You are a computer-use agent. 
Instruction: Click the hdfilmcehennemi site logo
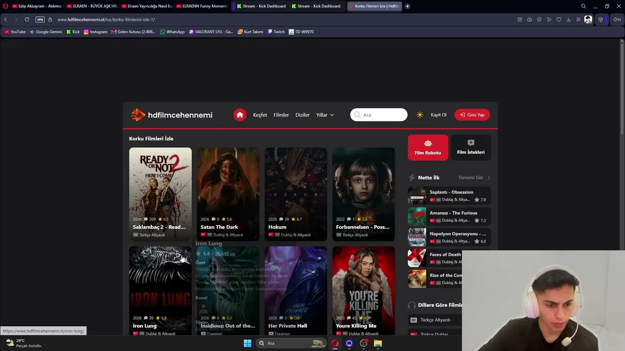click(172, 115)
